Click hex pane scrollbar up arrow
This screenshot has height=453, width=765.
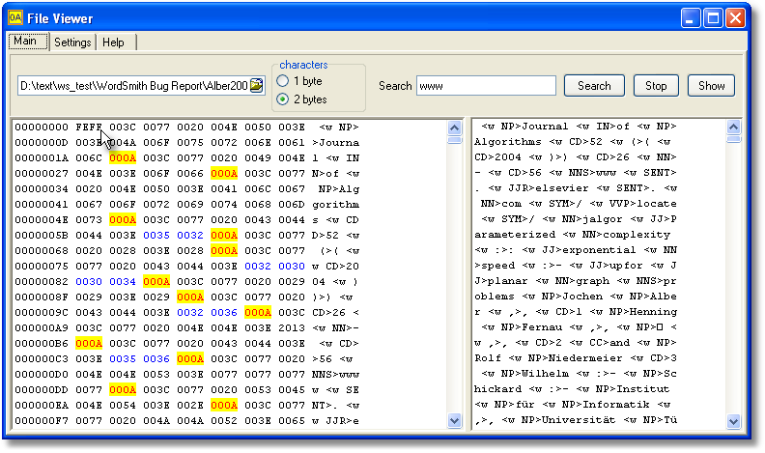454,127
